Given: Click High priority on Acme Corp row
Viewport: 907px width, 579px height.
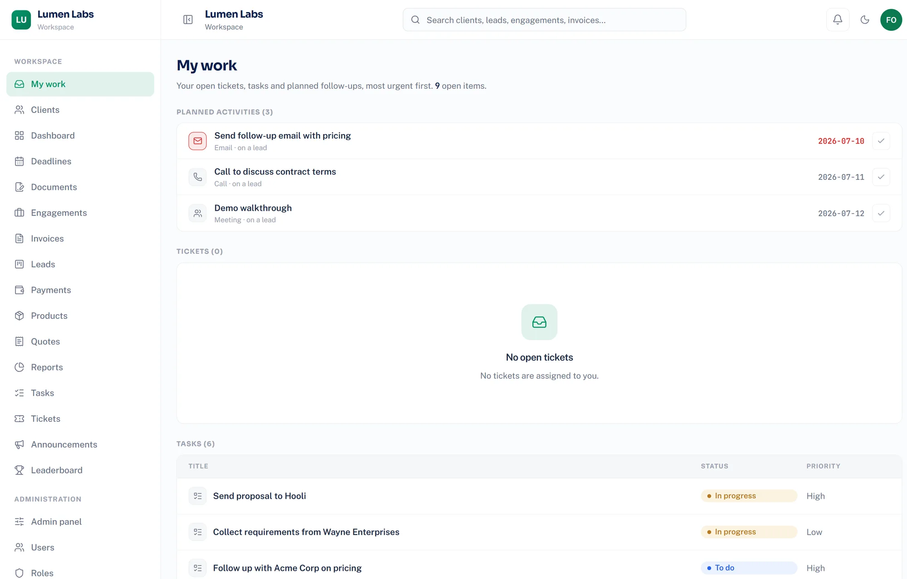Looking at the screenshot, I should [x=815, y=568].
